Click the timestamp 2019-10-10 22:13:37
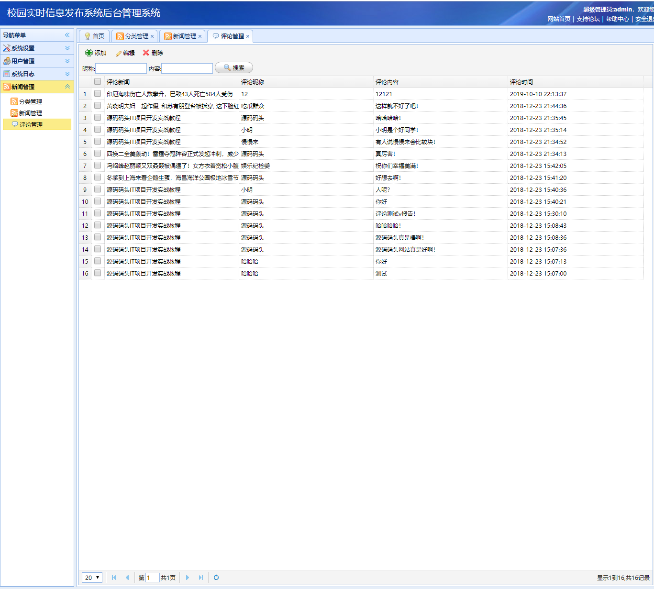 click(538, 94)
